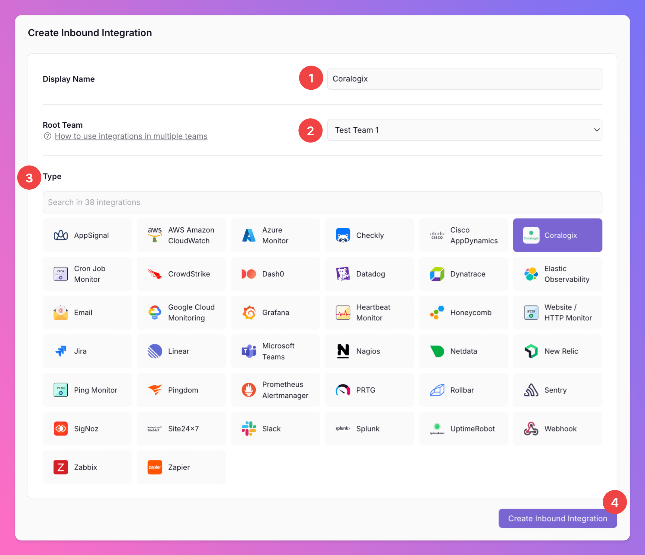Screen dimensions: 645x555
Task: Select the New Relic icon
Action: point(531,351)
